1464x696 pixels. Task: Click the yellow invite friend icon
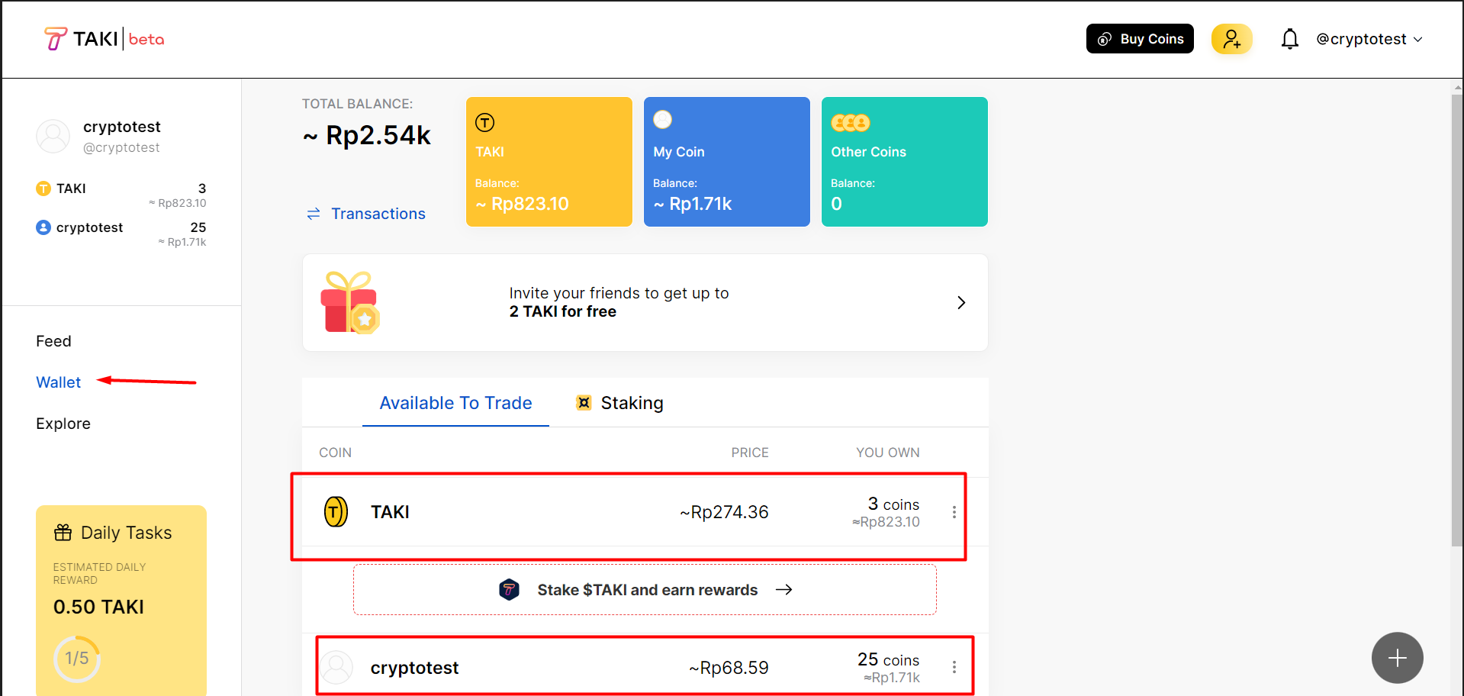pyautogui.click(x=1231, y=39)
